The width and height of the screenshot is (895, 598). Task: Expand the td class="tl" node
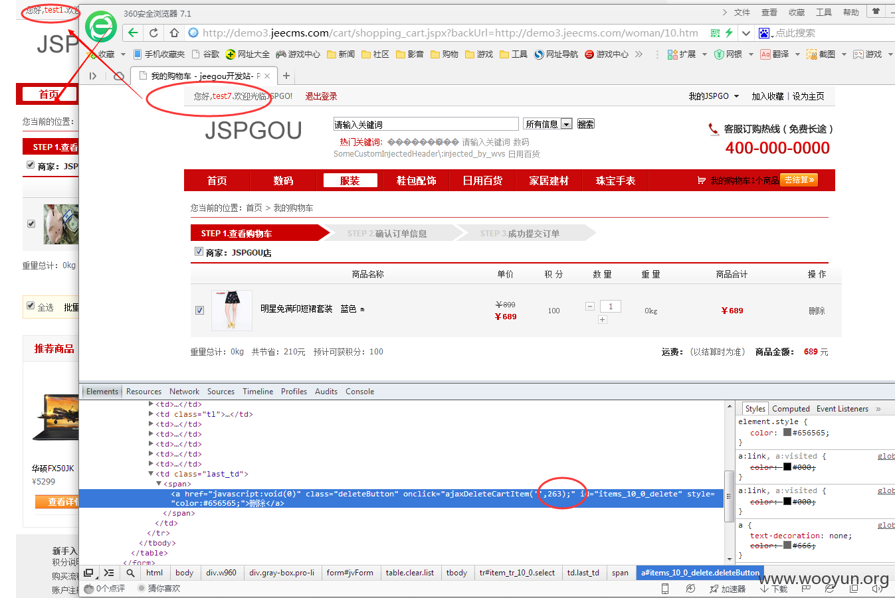coord(151,414)
